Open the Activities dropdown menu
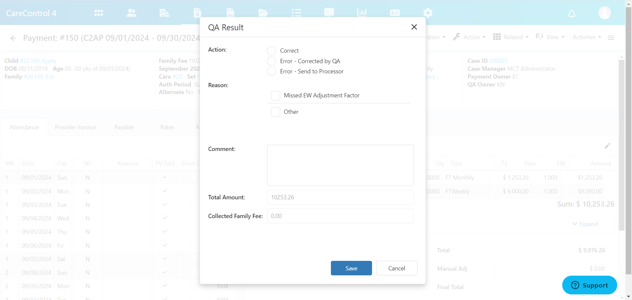 [x=587, y=37]
